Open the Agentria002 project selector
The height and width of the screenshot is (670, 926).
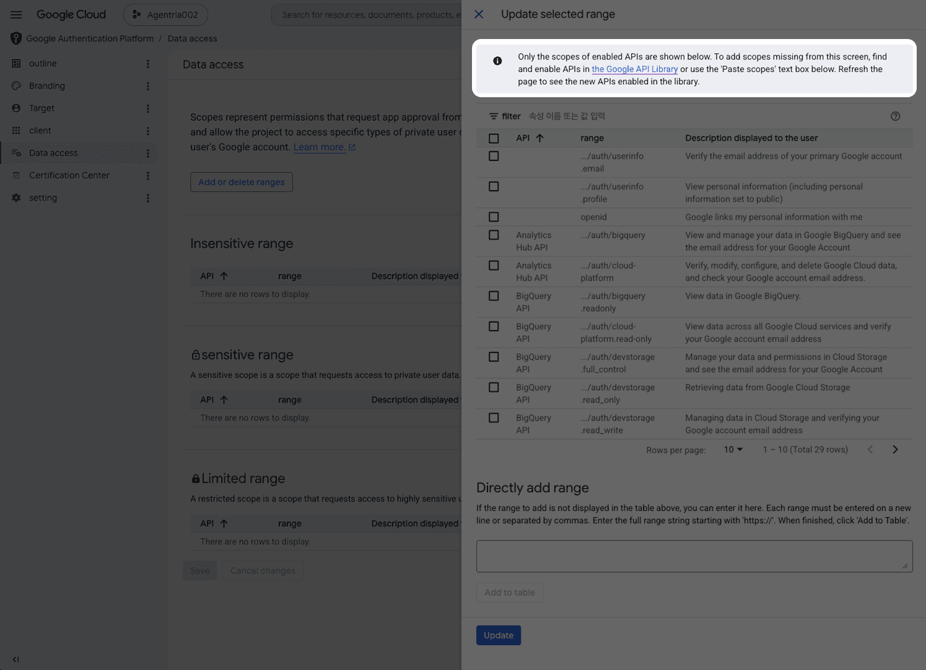(165, 15)
